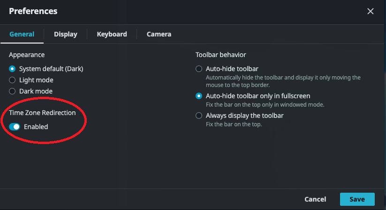The image size is (386, 210).
Task: Enable Always display the toolbar
Action: click(x=199, y=116)
